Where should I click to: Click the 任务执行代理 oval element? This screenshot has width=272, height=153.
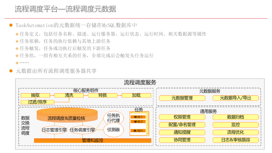[x=114, y=117]
